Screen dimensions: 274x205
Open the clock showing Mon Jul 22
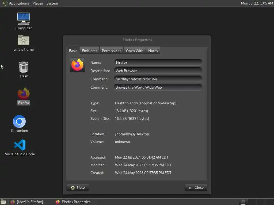click(257, 3)
